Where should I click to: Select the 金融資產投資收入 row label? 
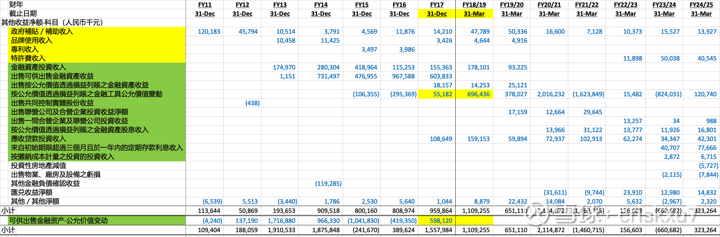(39, 67)
